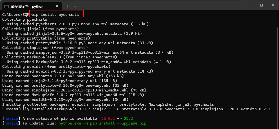
Task: Click the prettytable-3.16.0 whl.metadata (33 kB) line
Action: (80, 43)
